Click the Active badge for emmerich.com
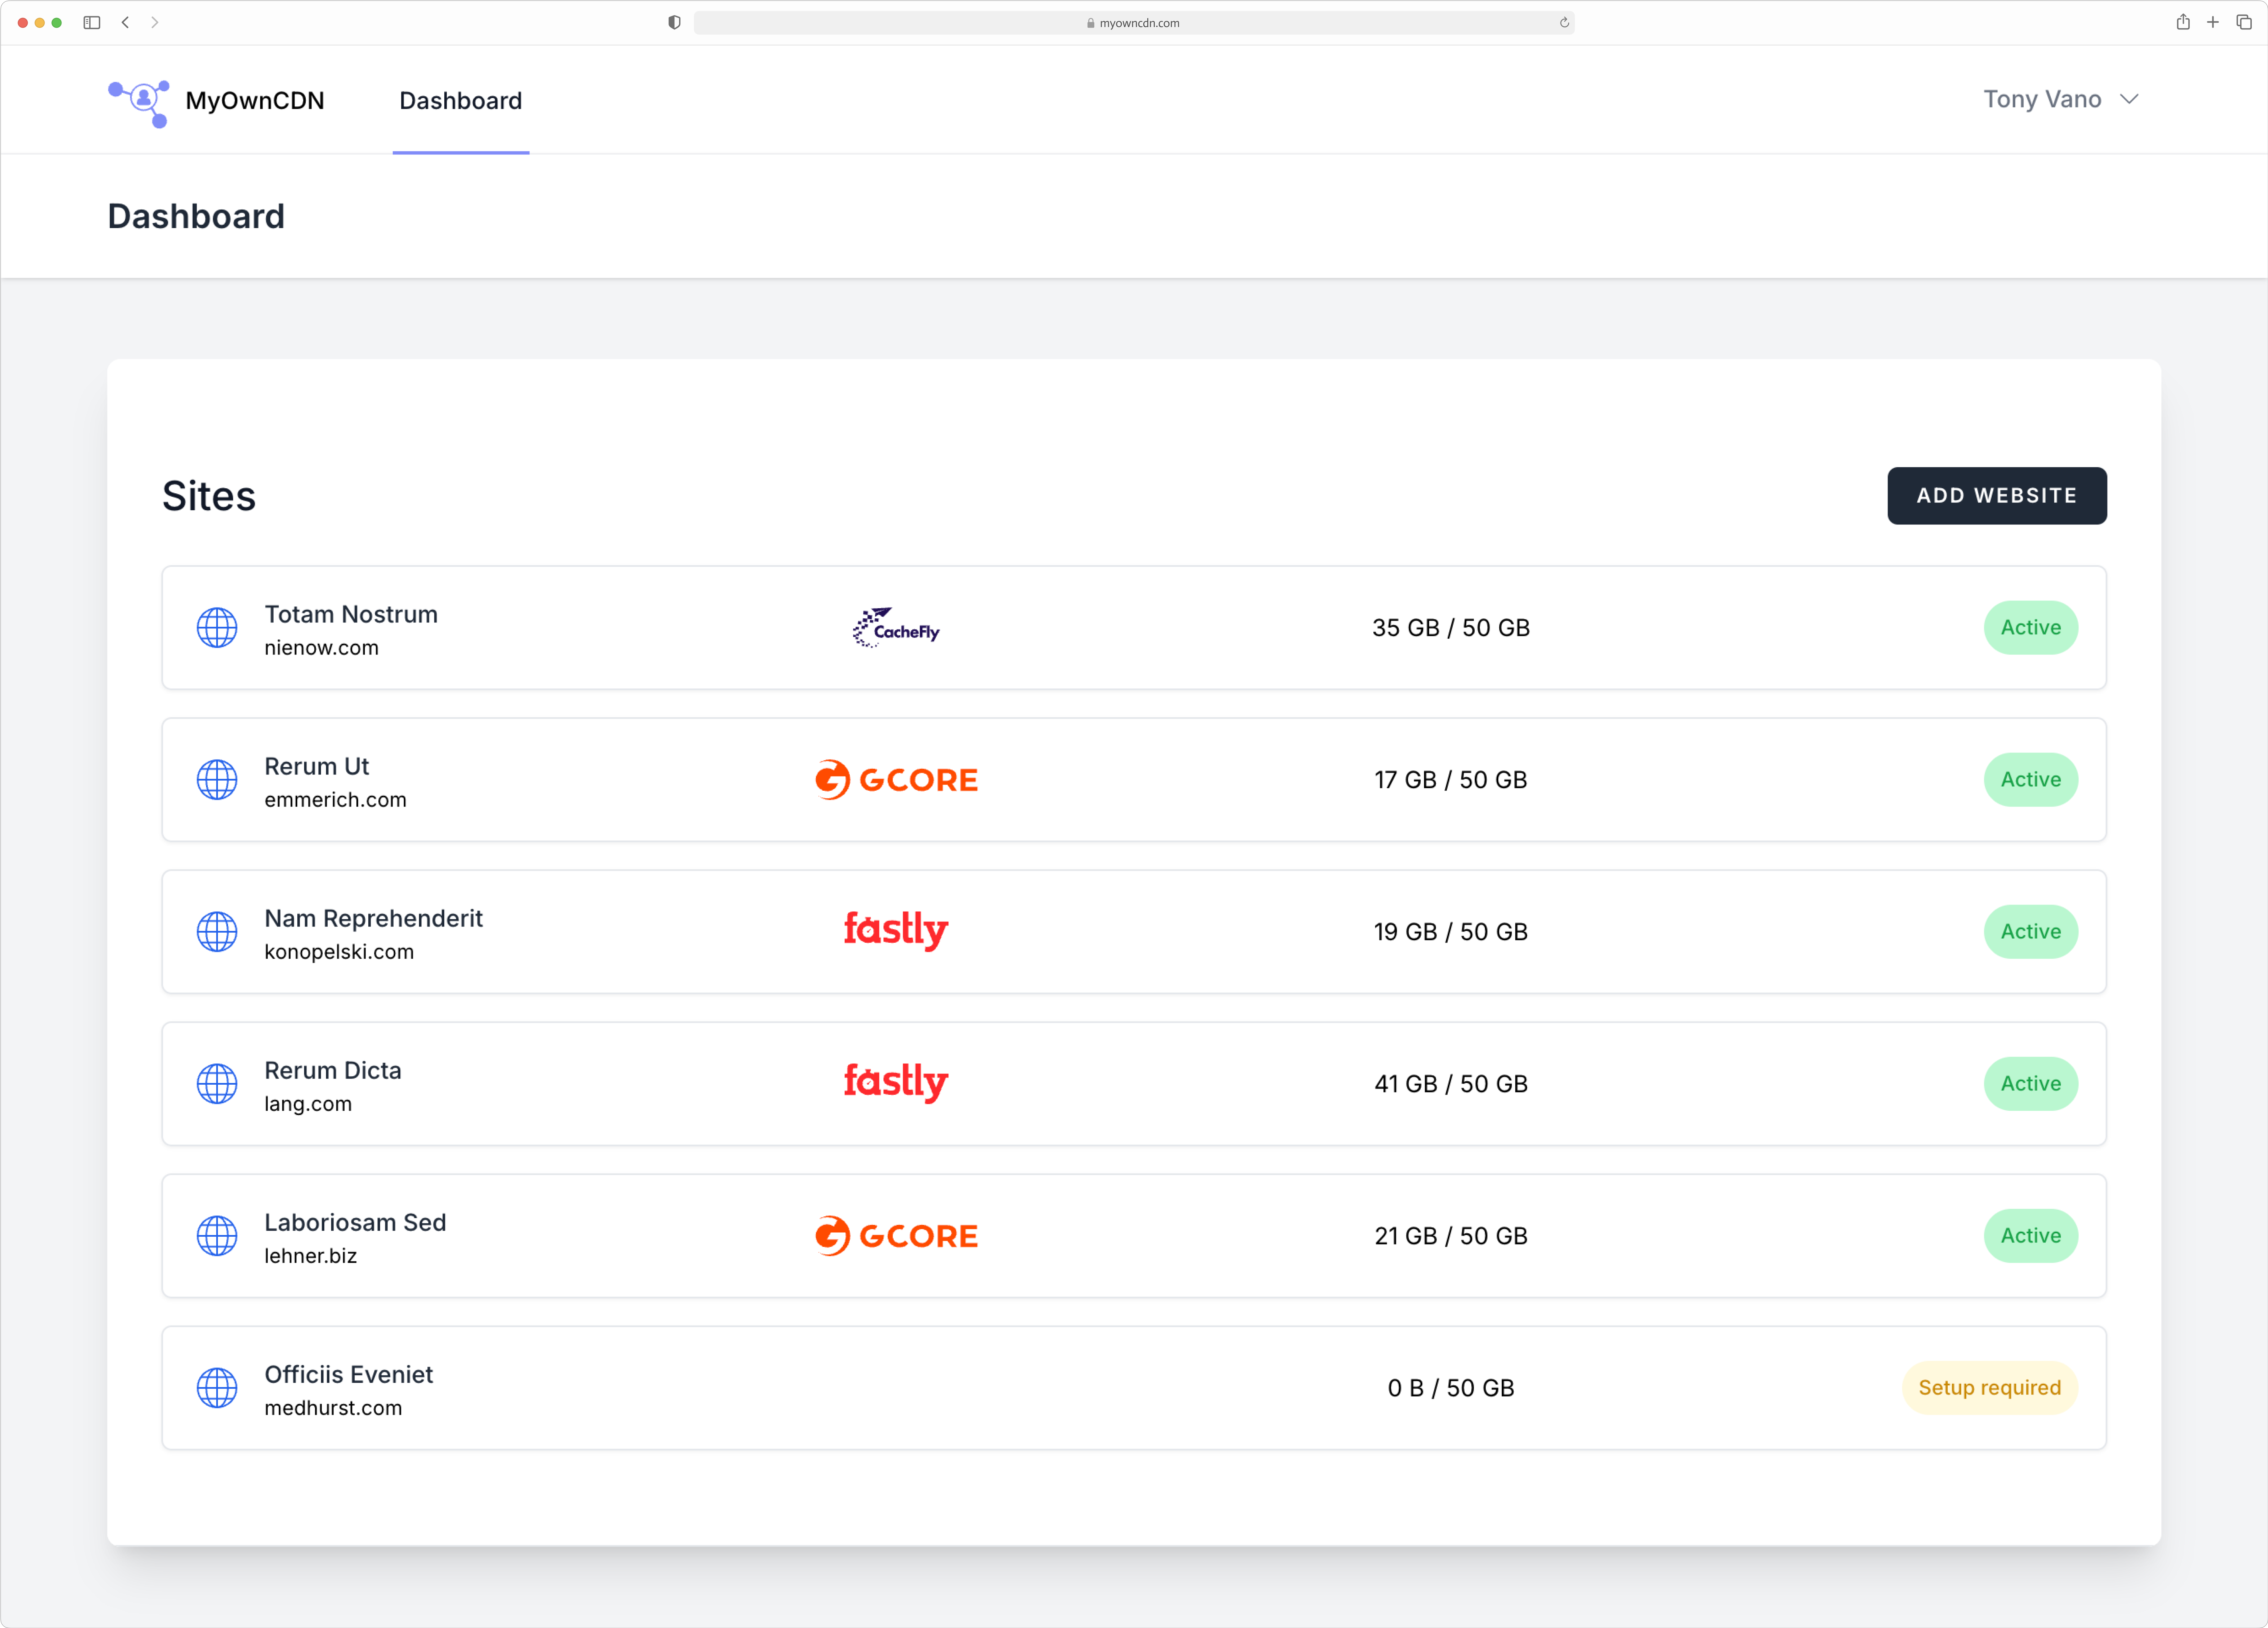This screenshot has height=1628, width=2268. [x=2031, y=780]
